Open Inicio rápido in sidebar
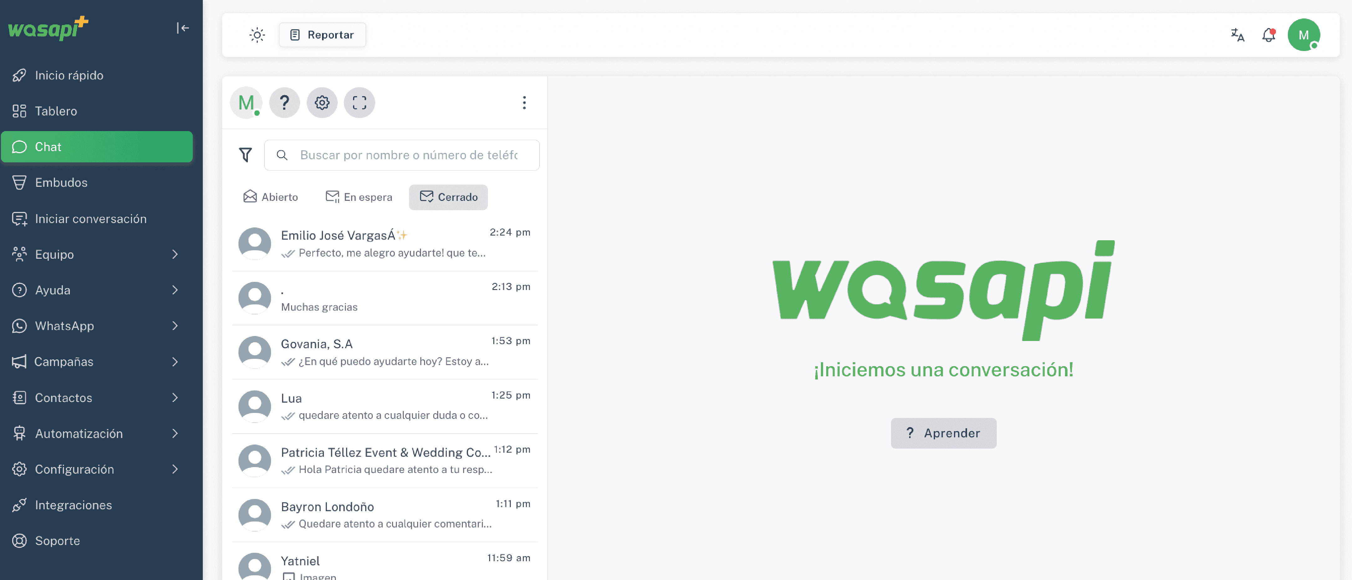1352x580 pixels. (x=97, y=75)
